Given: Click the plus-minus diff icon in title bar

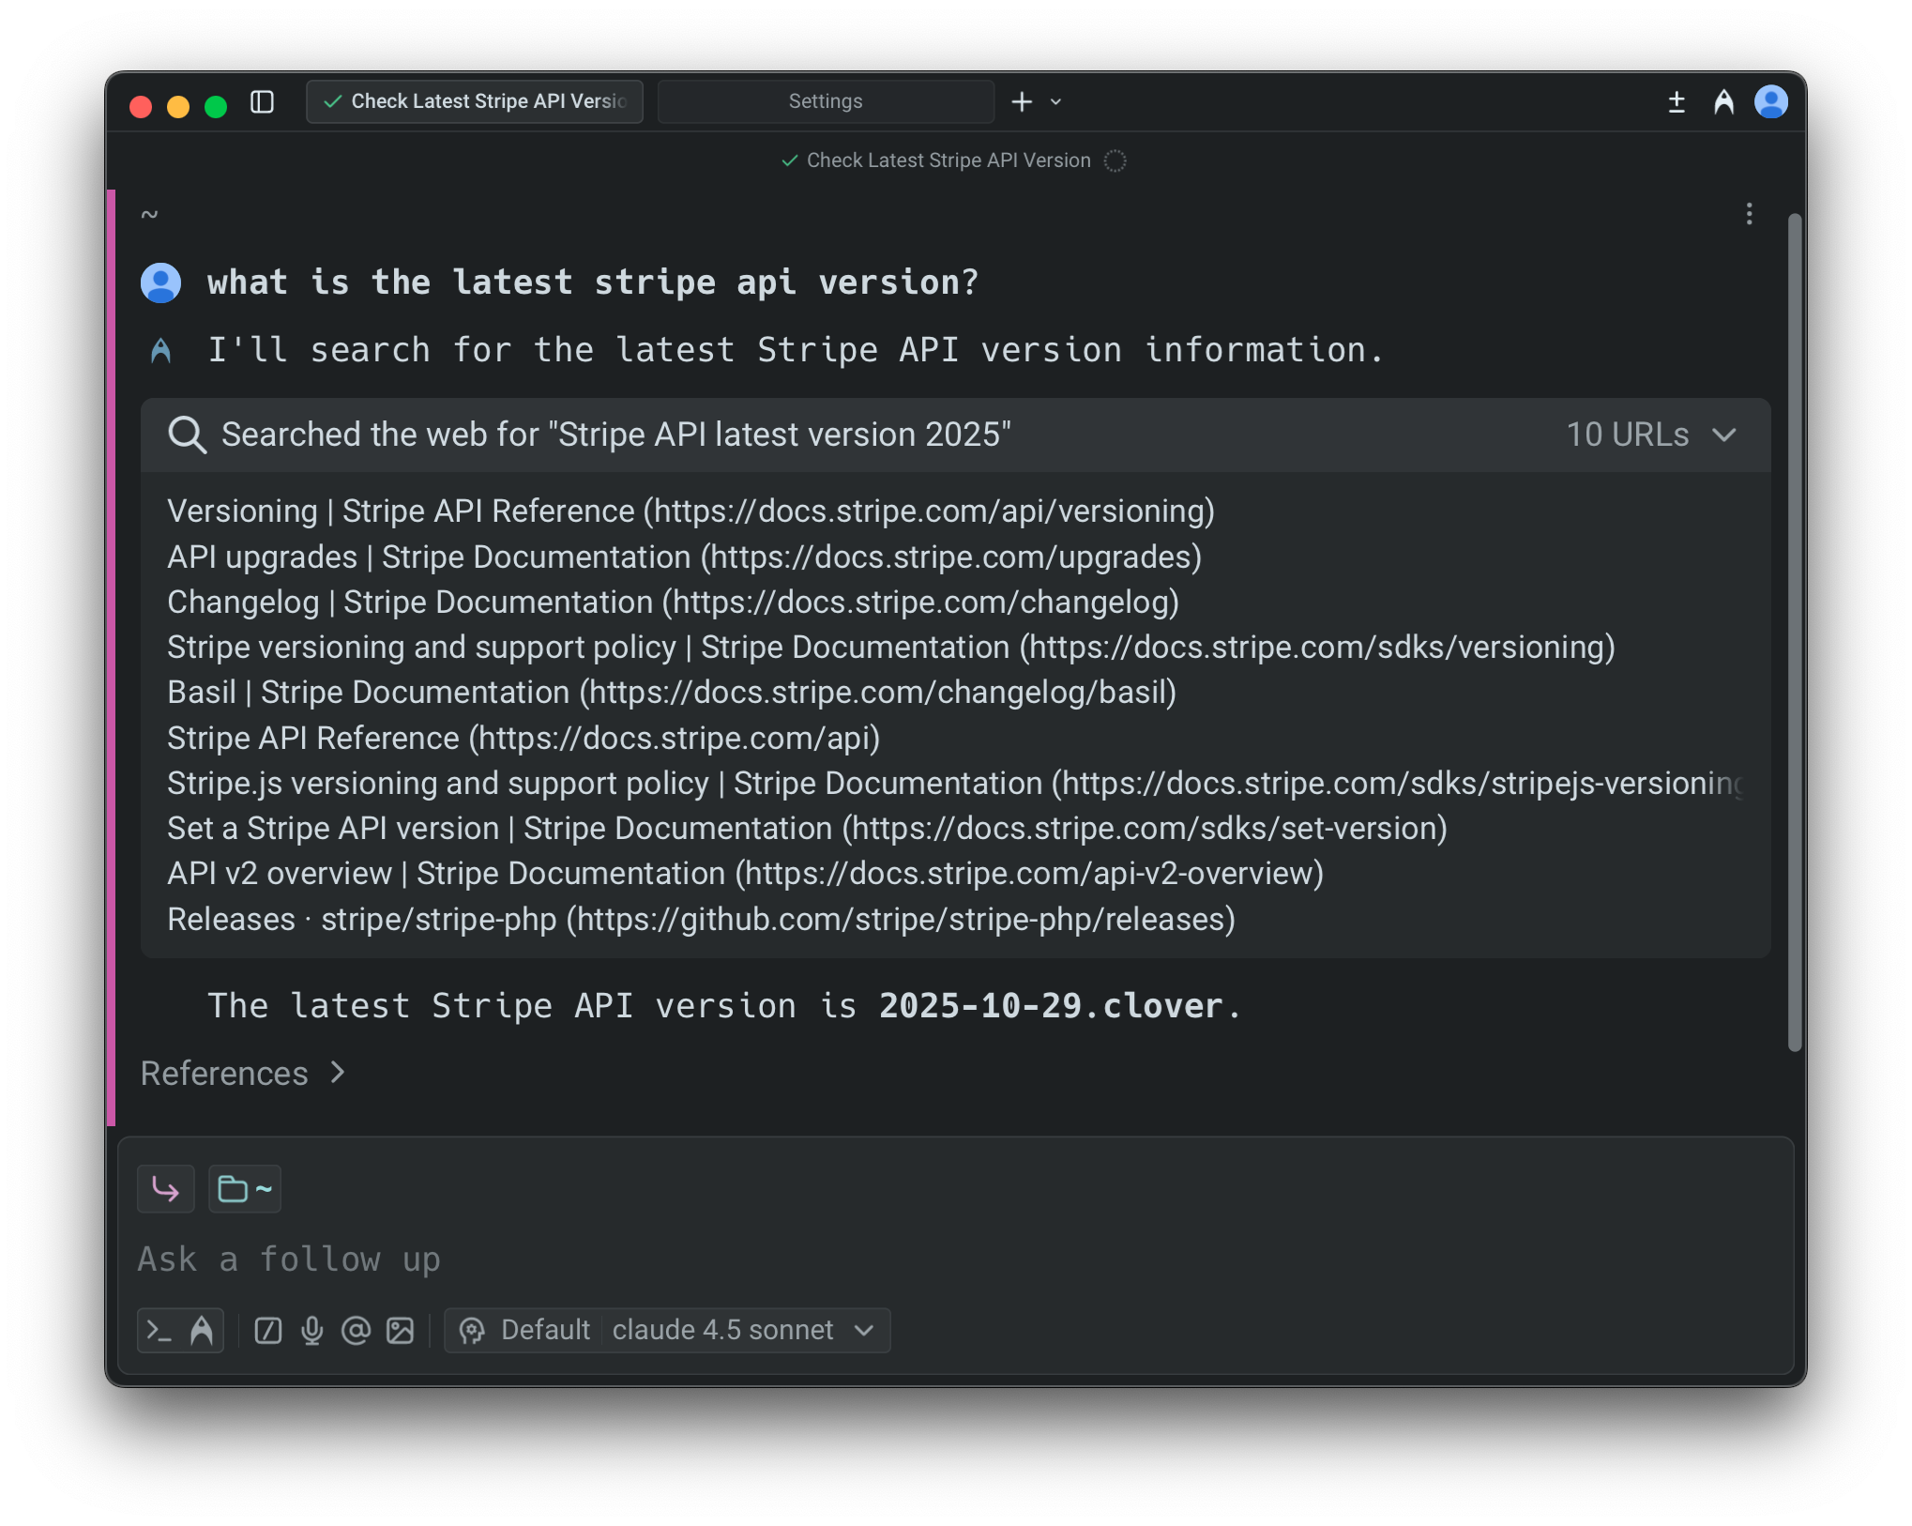Looking at the screenshot, I should coord(1677,101).
